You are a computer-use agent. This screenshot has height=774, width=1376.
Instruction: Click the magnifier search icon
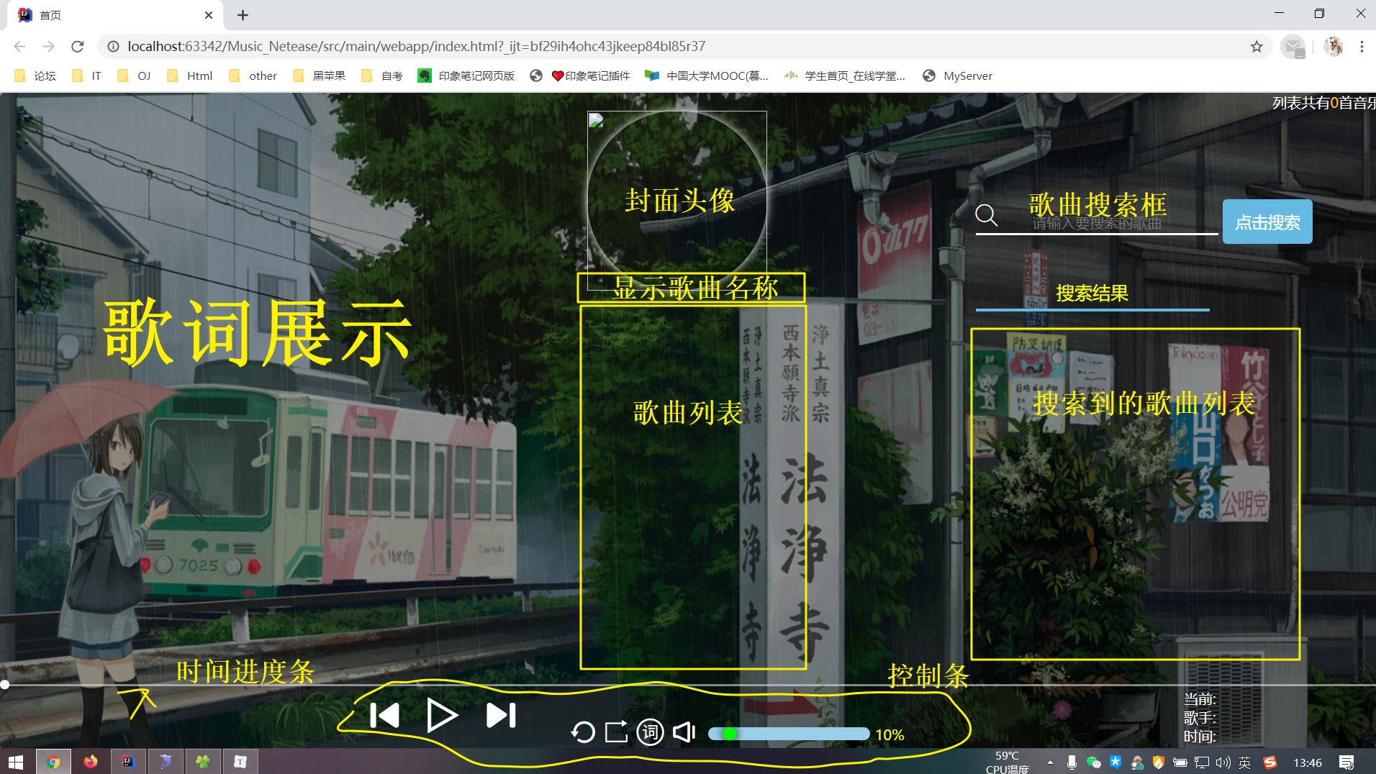[x=986, y=215]
